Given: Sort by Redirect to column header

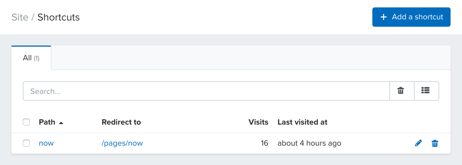Looking at the screenshot, I should tap(121, 122).
